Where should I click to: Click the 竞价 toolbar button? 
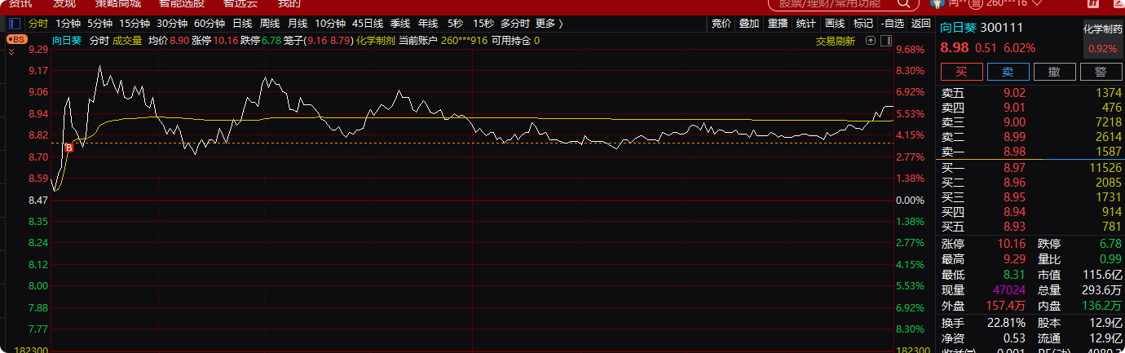721,24
